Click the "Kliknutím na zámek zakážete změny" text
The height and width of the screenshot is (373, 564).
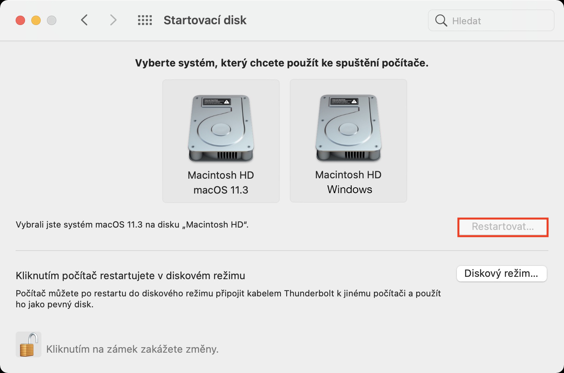(132, 349)
